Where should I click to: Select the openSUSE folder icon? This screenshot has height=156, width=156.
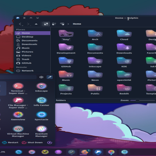124,74
